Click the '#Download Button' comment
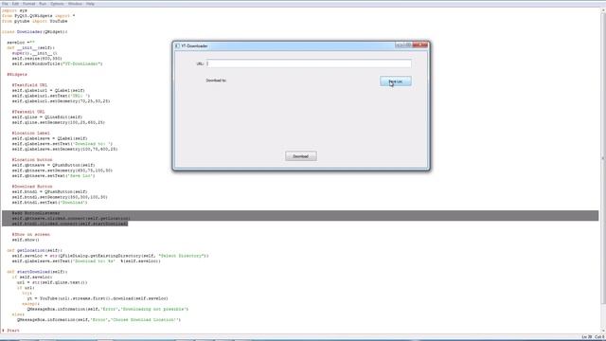 tap(32, 187)
